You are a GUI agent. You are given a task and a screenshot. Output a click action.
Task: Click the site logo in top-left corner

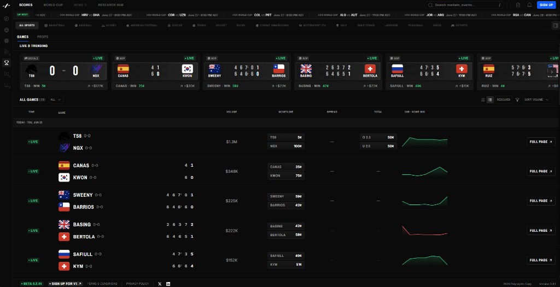[6, 5]
